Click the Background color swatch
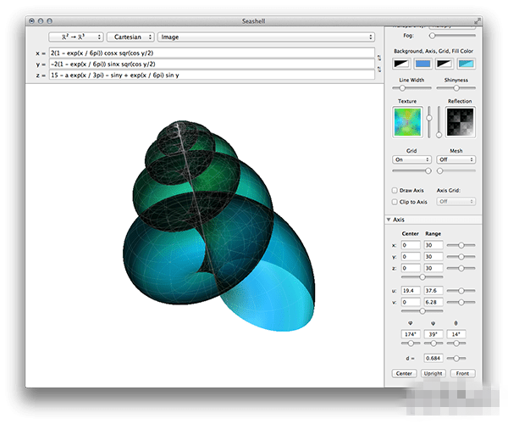Image resolution: width=508 pixels, height=424 pixels. tap(403, 64)
